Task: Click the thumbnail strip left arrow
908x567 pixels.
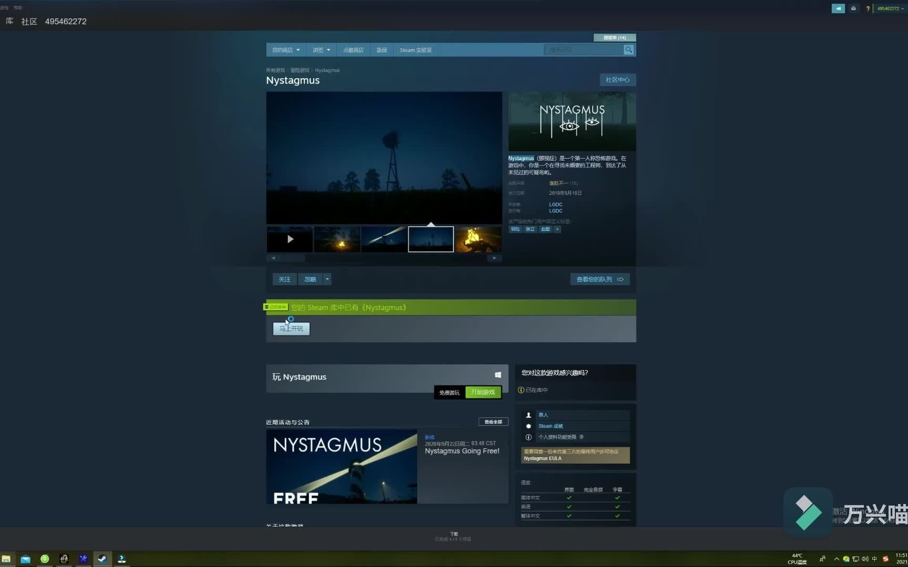Action: pyautogui.click(x=273, y=258)
